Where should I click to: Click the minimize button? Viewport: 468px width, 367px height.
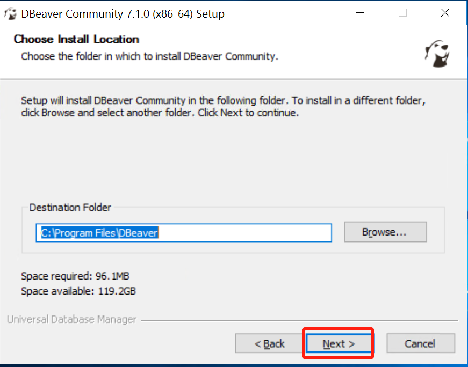click(x=359, y=12)
